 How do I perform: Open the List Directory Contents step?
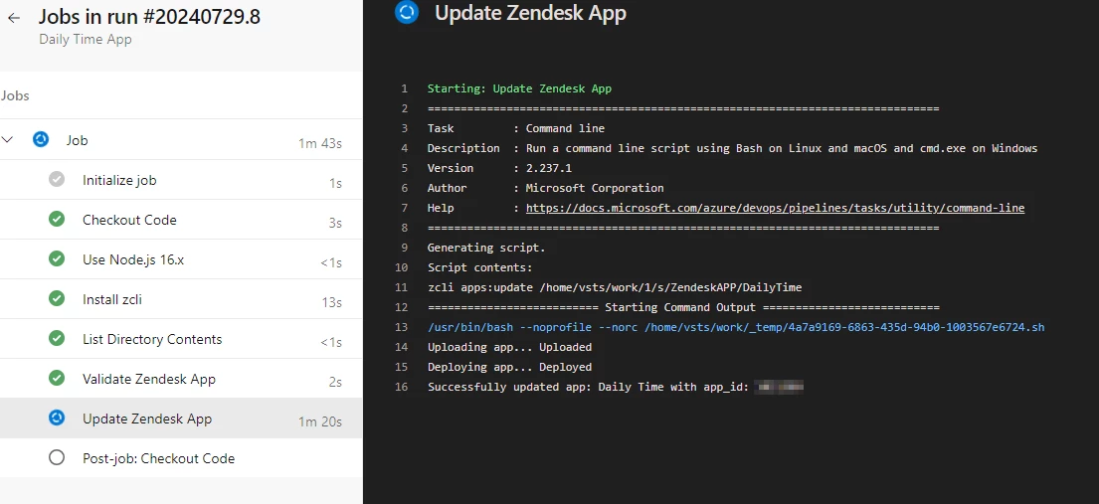click(181, 339)
